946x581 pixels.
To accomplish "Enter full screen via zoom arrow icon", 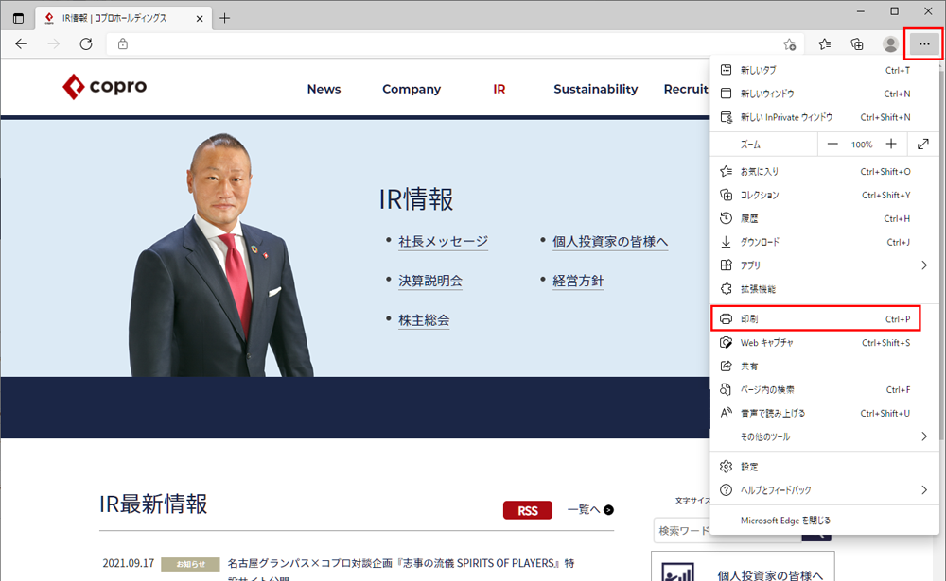I will (923, 144).
